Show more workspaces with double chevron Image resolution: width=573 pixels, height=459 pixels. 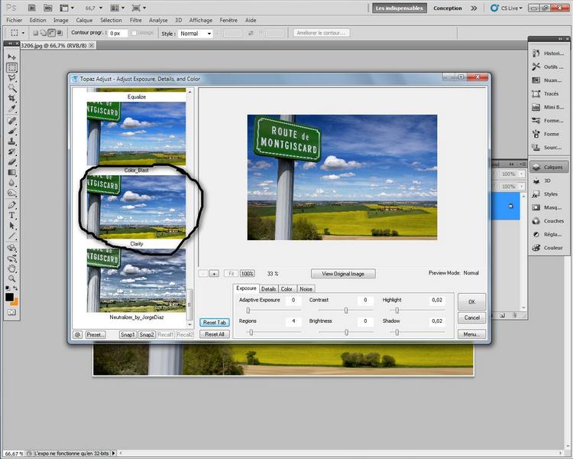coord(474,8)
